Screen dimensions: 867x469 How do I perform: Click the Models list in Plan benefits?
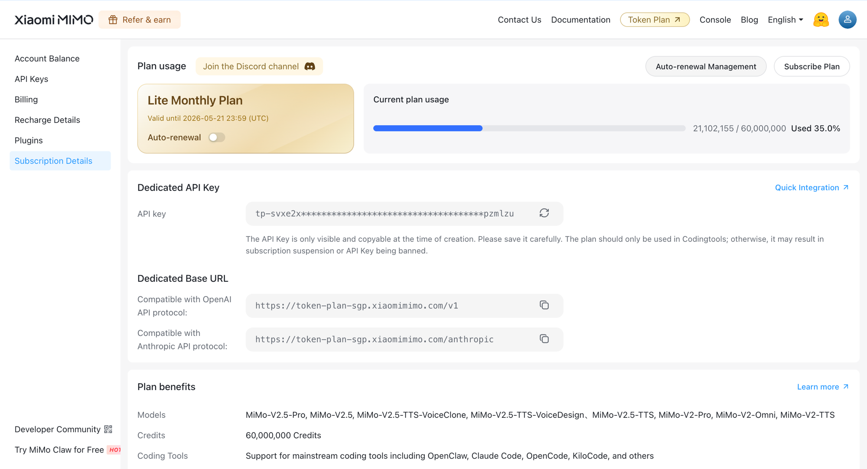tap(540, 415)
